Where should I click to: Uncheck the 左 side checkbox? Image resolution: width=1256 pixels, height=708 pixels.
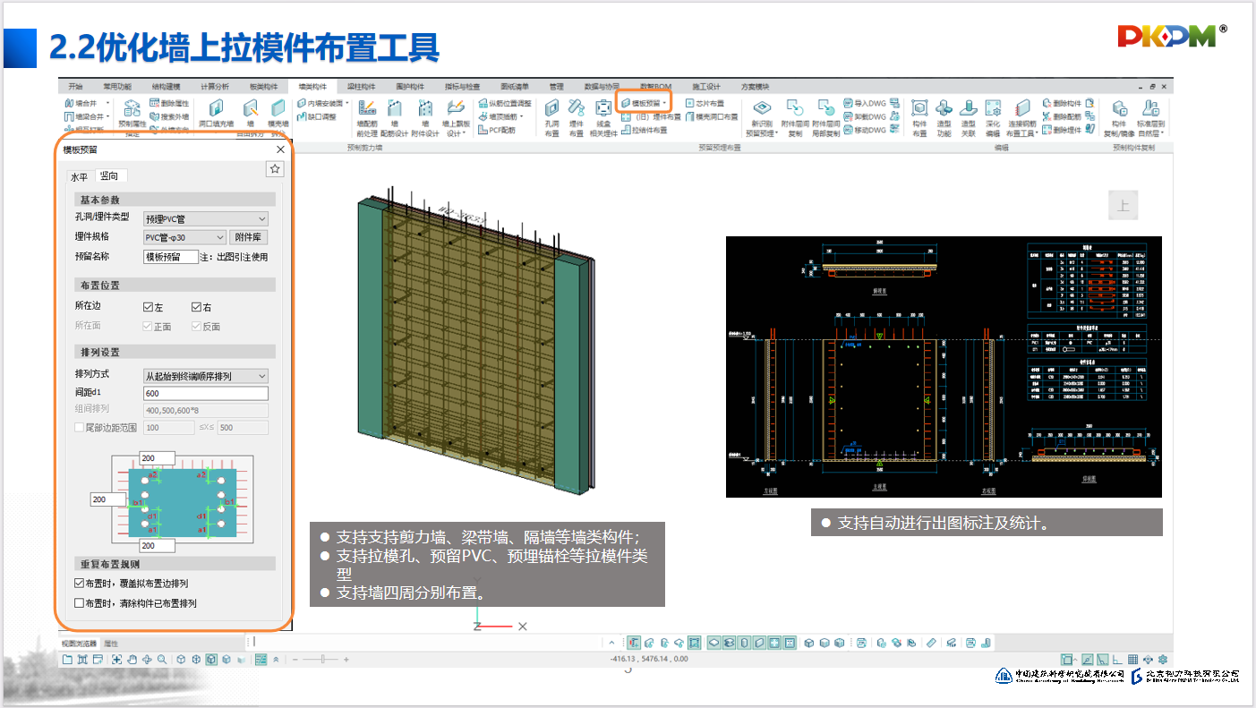[x=149, y=307]
